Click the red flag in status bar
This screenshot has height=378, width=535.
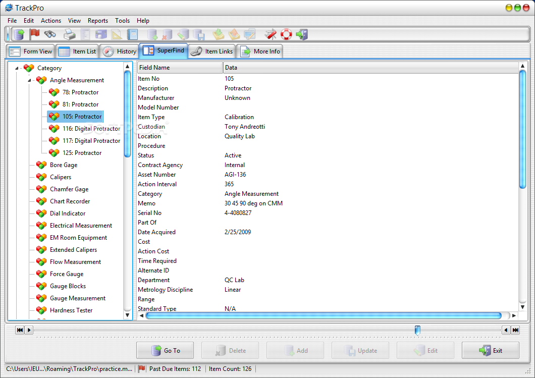click(142, 369)
